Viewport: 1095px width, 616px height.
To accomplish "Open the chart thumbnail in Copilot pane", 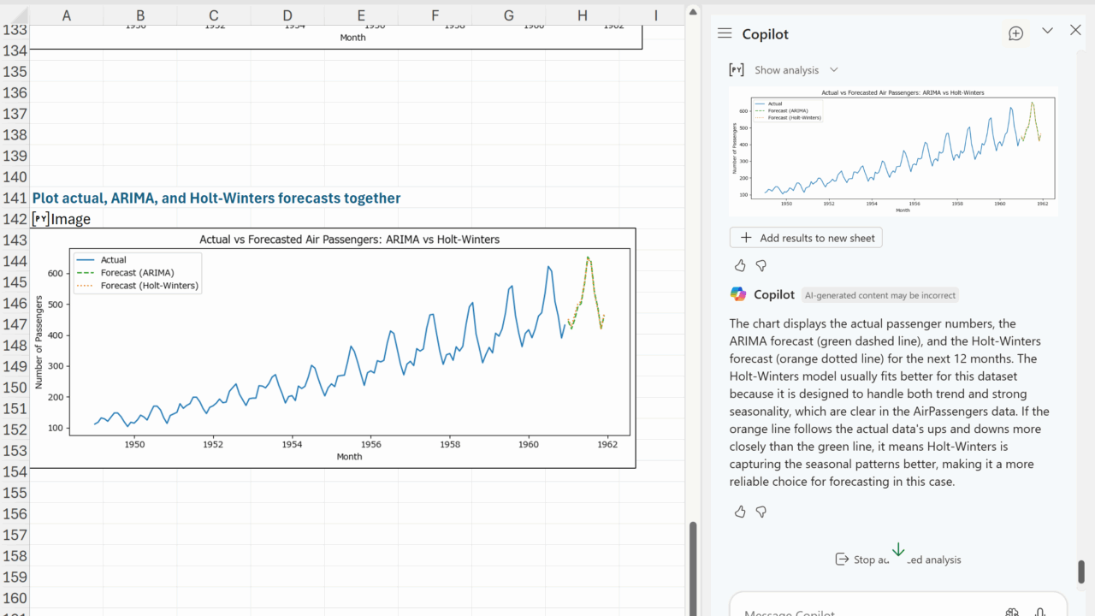I will click(893, 151).
